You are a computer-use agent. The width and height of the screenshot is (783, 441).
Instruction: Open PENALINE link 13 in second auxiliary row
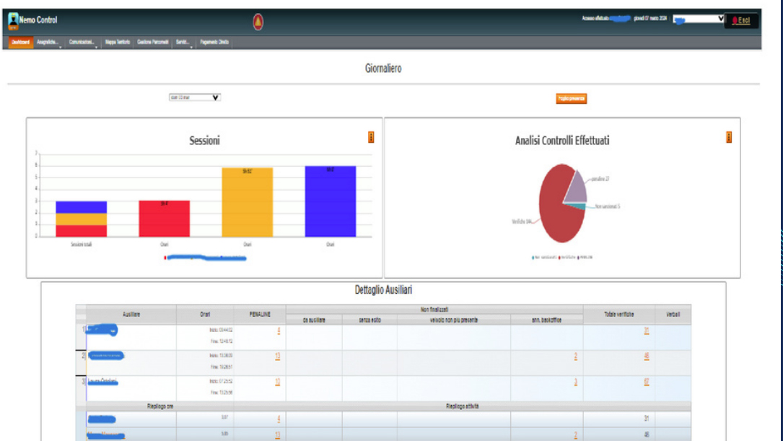[x=278, y=356]
